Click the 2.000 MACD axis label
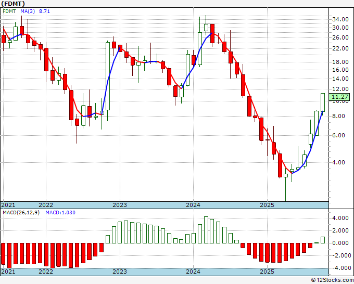The height and width of the screenshot is (284, 354). point(342,230)
